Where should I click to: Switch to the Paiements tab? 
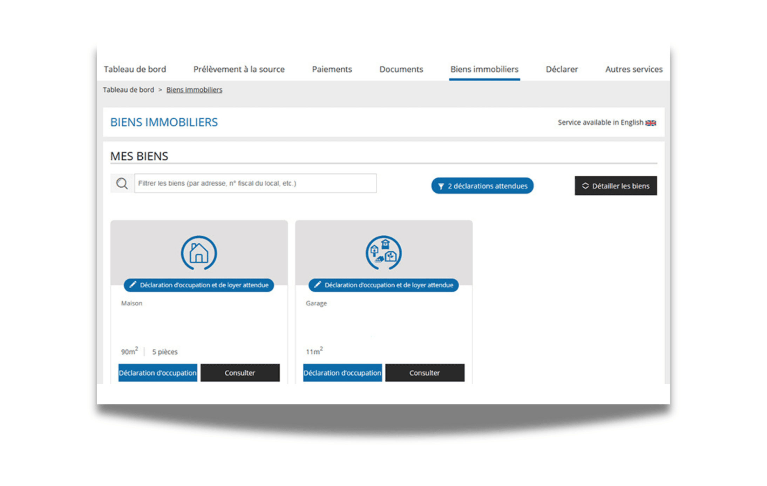[332, 69]
